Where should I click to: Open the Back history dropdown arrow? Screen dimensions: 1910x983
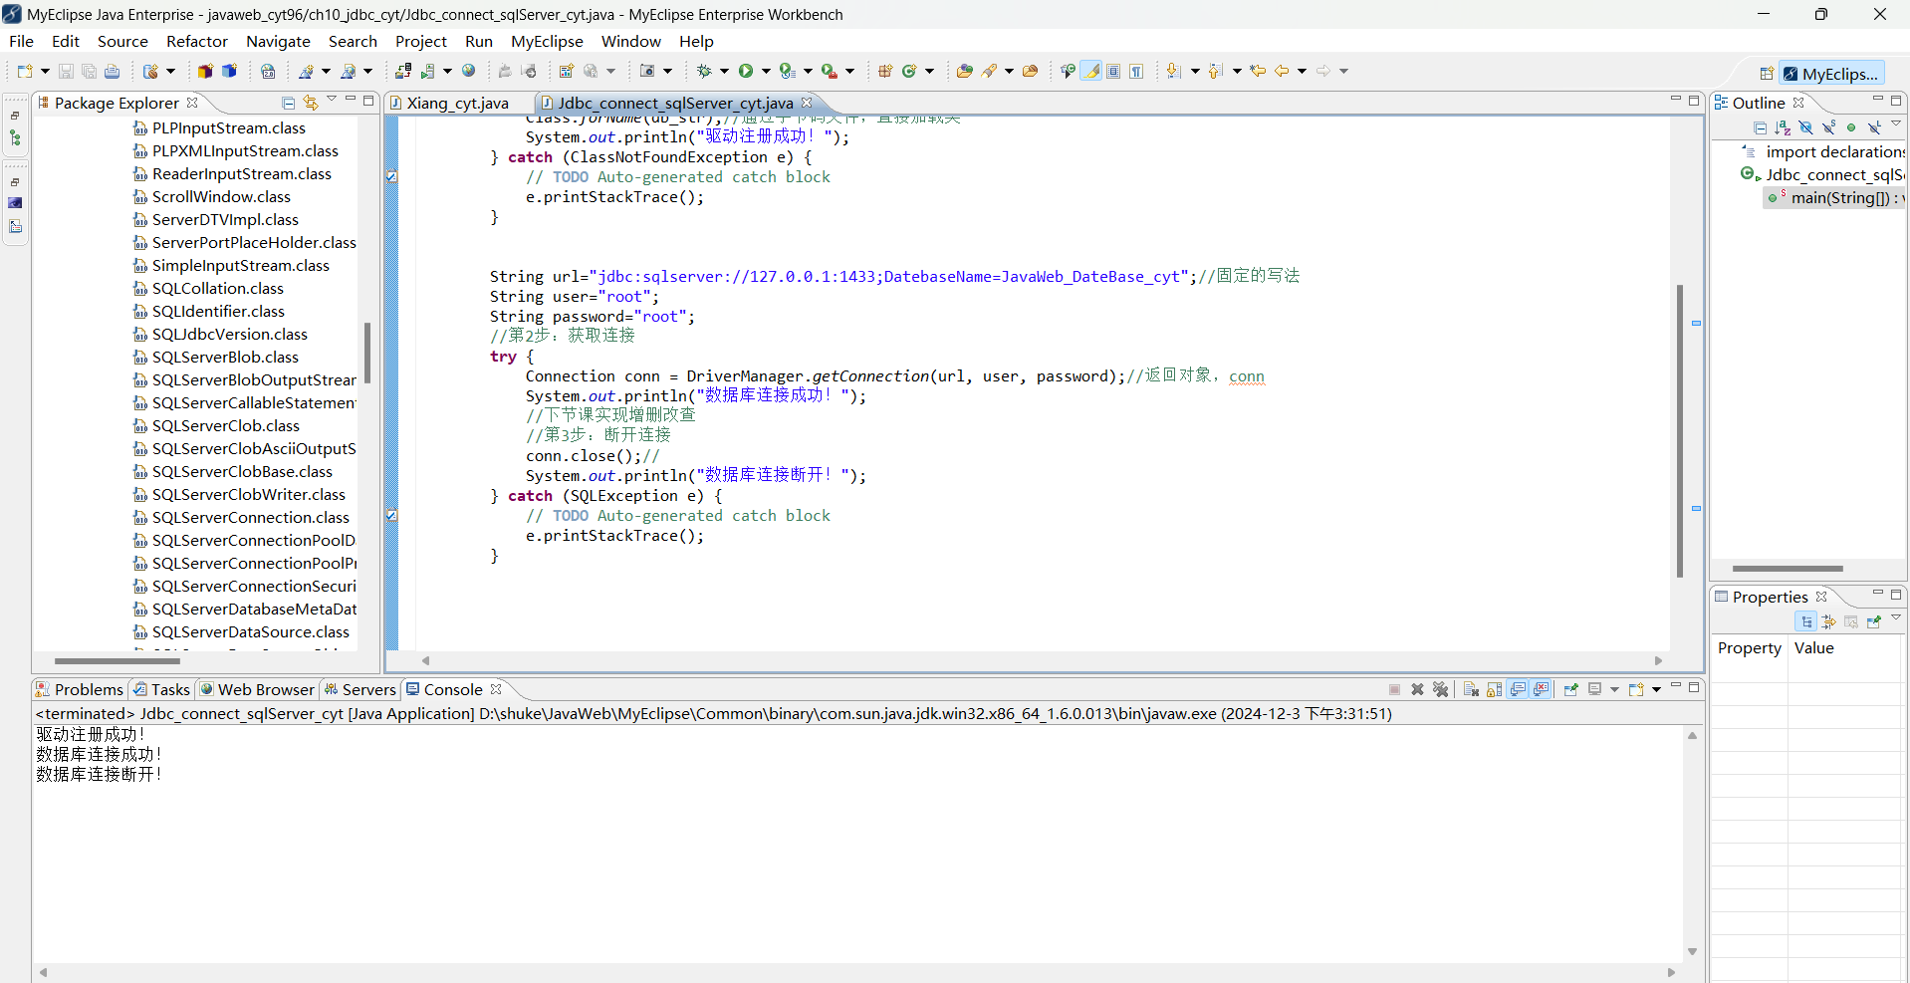pos(1302,72)
